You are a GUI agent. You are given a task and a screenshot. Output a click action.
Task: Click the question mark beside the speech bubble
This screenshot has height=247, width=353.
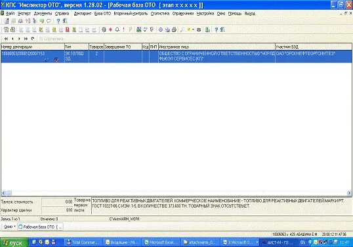point(58,21)
